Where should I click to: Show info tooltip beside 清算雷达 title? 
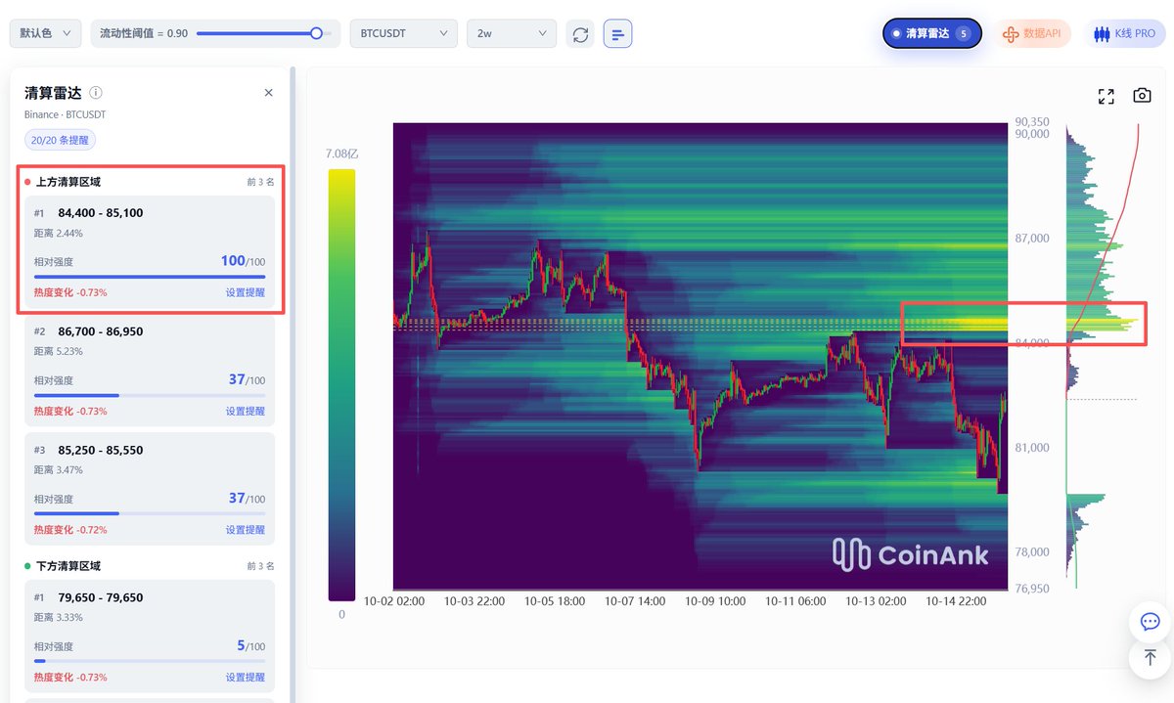[96, 93]
